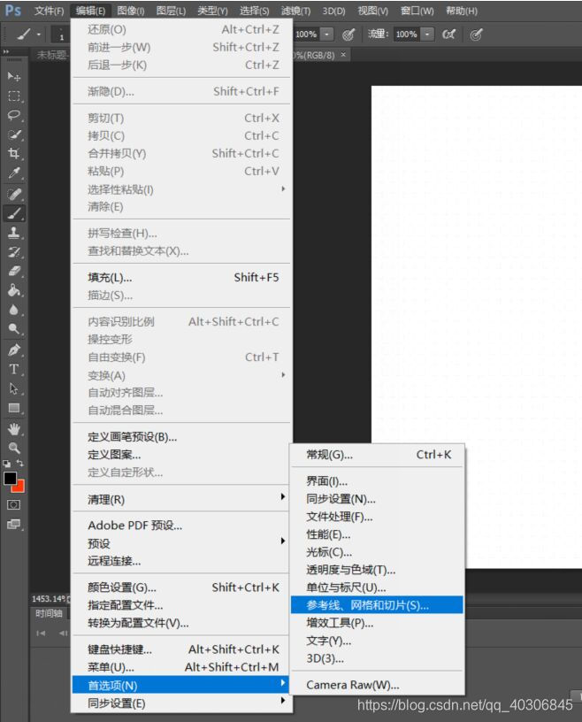Choose Guides, Grid & Slices (参考线、网格和切片)
This screenshot has height=722, width=582.
click(x=377, y=605)
